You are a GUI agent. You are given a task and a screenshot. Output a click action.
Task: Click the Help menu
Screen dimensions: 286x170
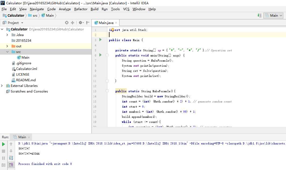click(x=152, y=9)
